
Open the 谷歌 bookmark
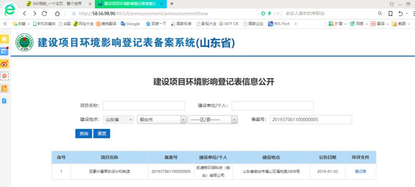click(65, 24)
